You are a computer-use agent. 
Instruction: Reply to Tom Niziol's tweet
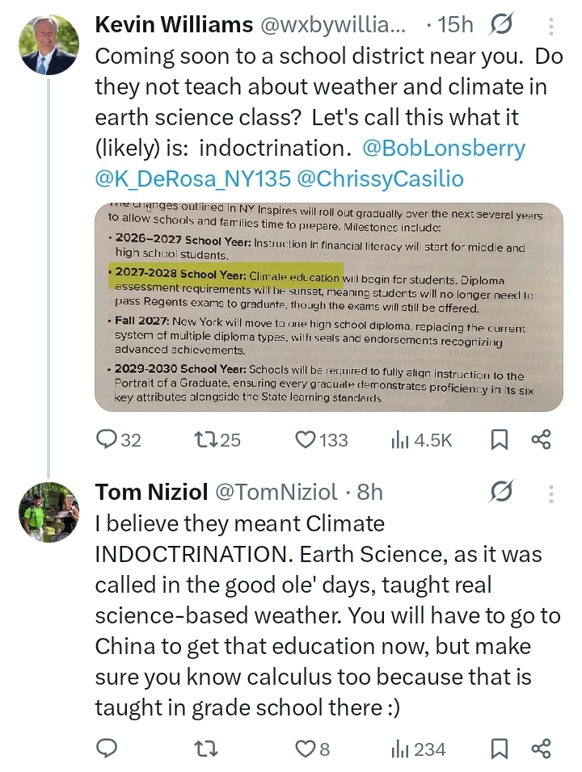pos(108,749)
